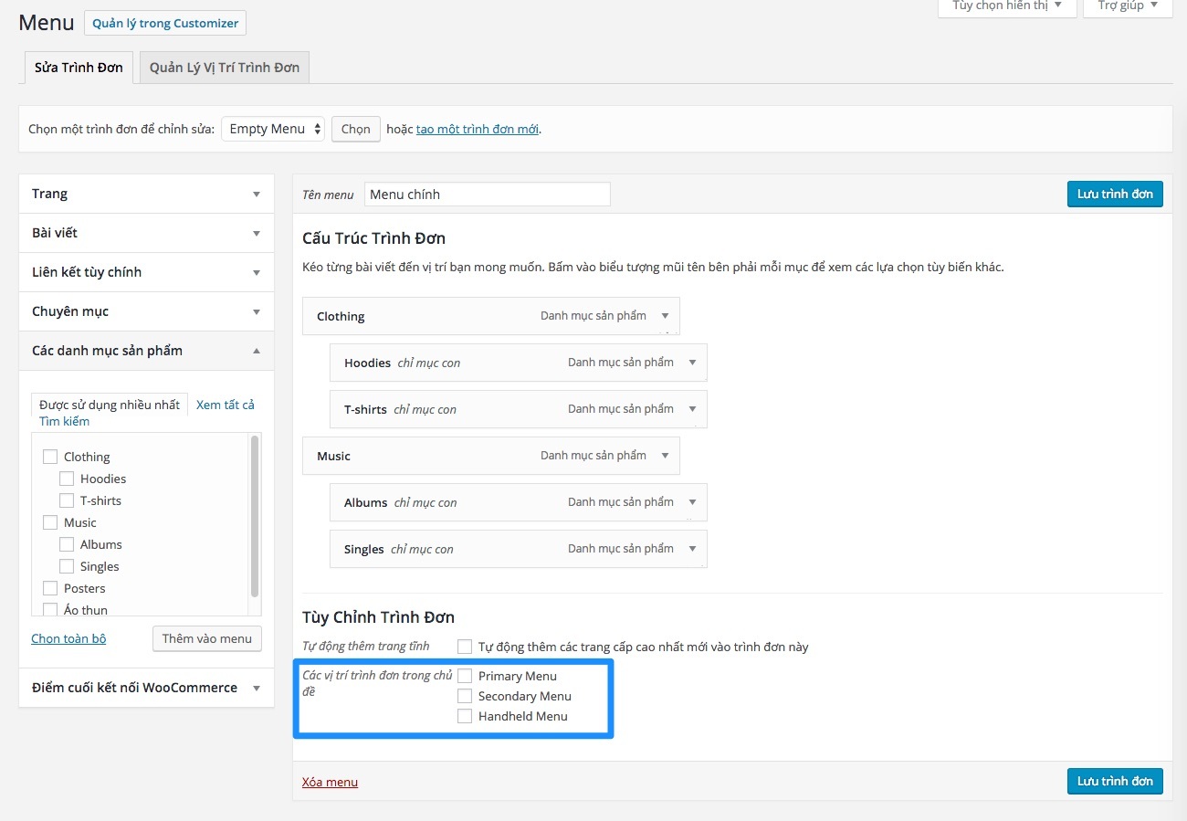Enable the Handheld Menu checkbox
1187x821 pixels.
[466, 716]
